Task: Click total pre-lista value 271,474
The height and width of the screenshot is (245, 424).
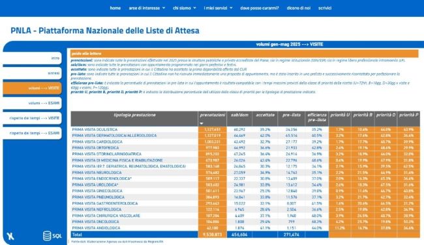Action: pyautogui.click(x=291, y=235)
